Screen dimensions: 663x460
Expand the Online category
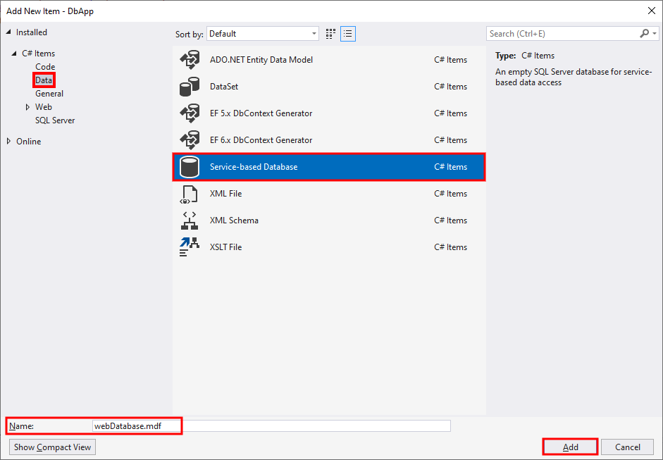(x=8, y=142)
